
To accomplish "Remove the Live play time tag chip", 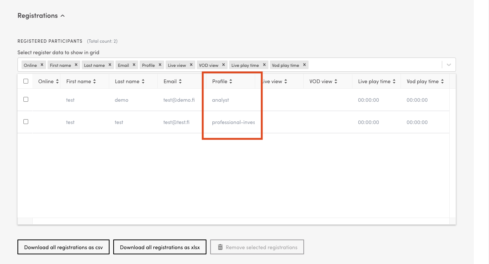I will (x=264, y=65).
